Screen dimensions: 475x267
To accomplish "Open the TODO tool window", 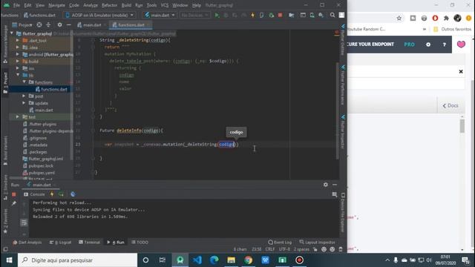I will pyautogui.click(x=140, y=243).
